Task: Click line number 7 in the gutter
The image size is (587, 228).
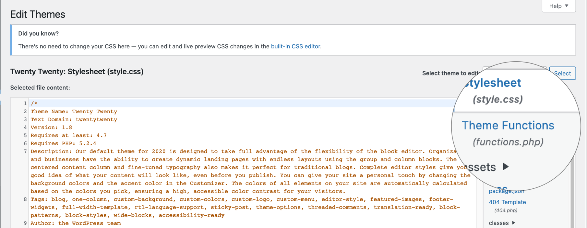Action: (x=25, y=151)
